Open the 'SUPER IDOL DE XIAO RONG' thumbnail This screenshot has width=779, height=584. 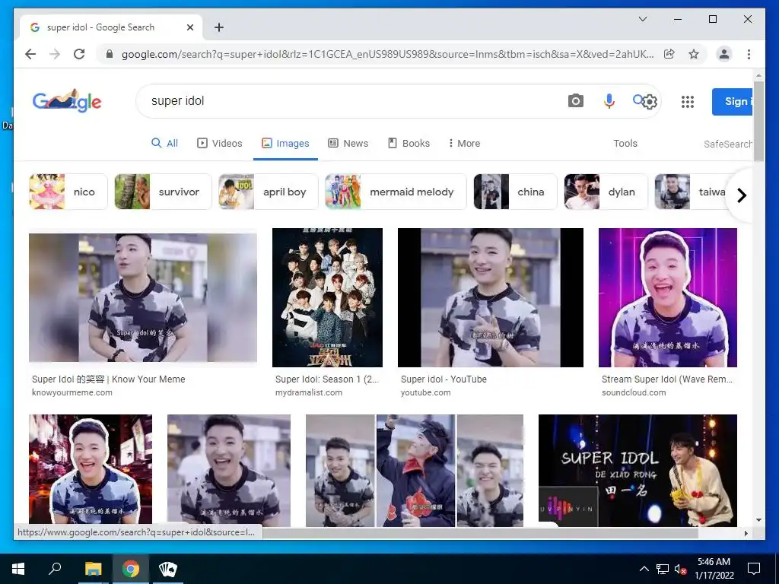coord(638,470)
